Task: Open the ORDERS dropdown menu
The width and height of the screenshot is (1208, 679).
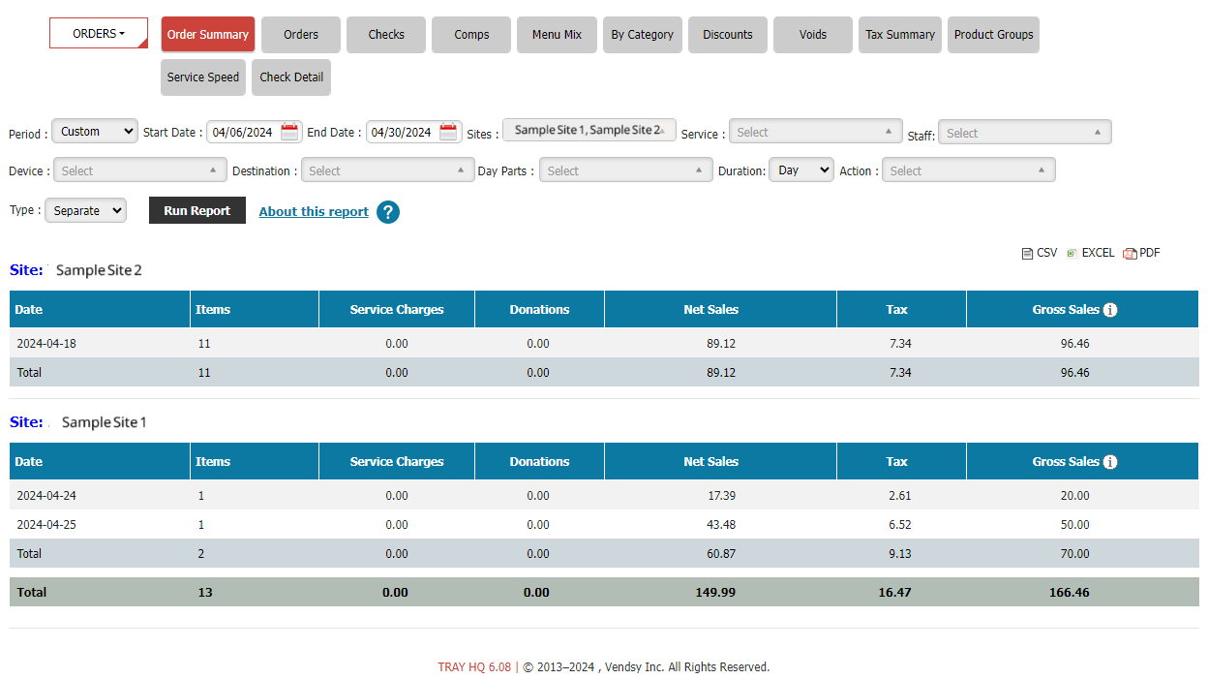Action: [x=99, y=34]
